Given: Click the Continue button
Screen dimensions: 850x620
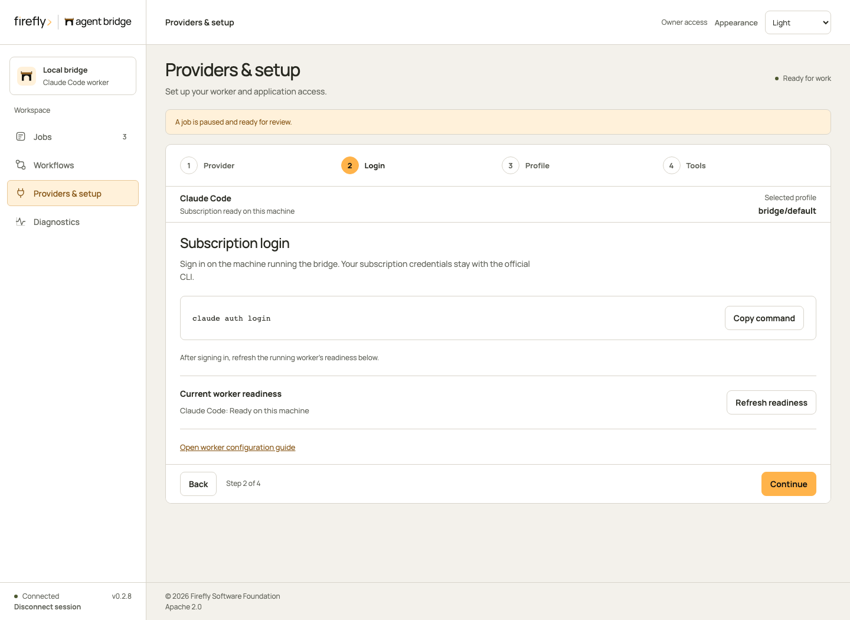Looking at the screenshot, I should pos(789,484).
